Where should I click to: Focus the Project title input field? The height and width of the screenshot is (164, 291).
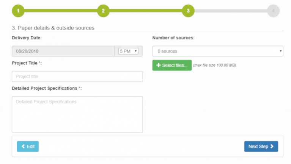point(77,77)
